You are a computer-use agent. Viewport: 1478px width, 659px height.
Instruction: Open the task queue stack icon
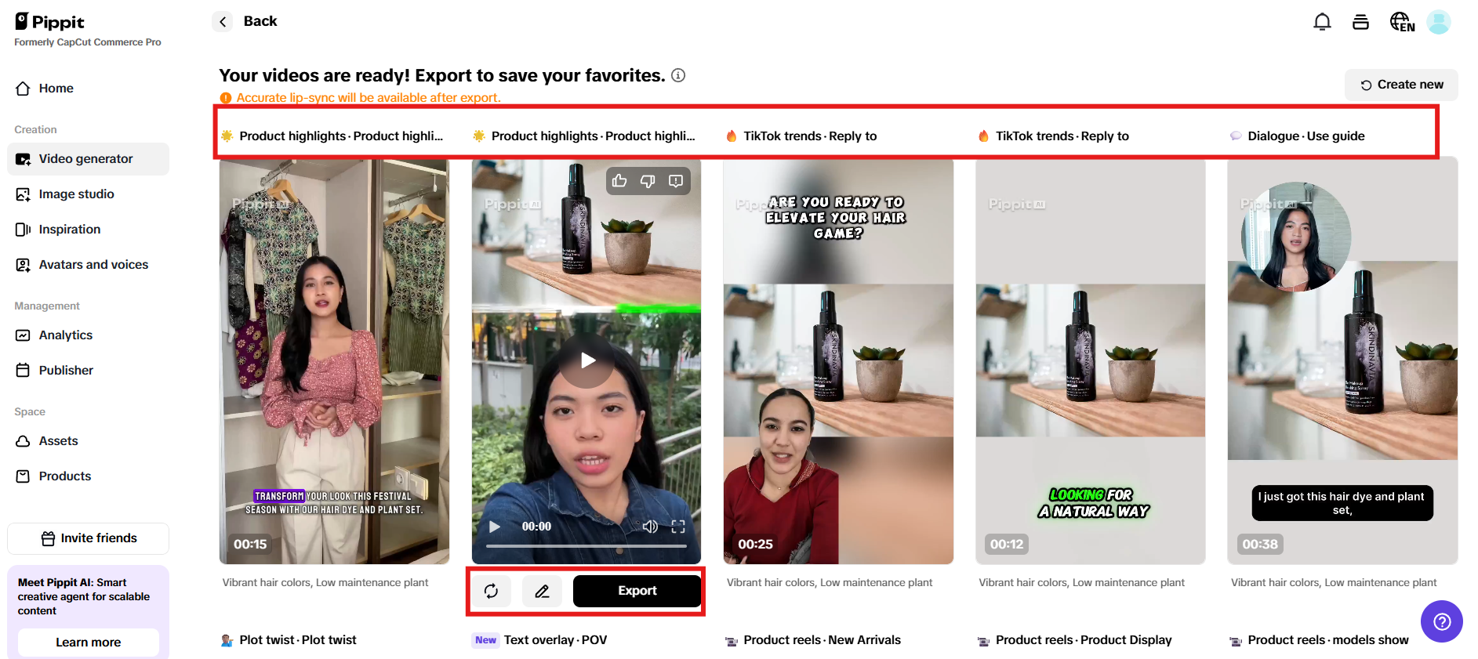(x=1360, y=22)
